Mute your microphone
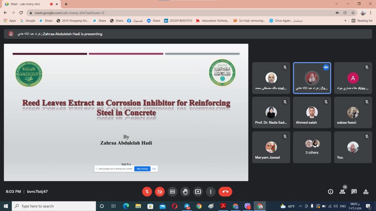The width and height of the screenshot is (376, 211). click(x=147, y=191)
